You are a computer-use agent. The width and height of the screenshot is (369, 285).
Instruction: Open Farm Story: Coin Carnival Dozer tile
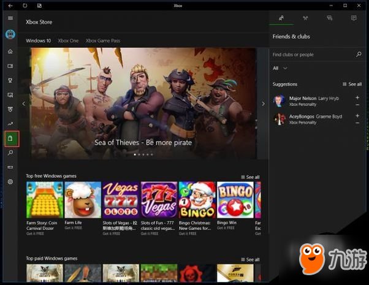[x=45, y=208]
